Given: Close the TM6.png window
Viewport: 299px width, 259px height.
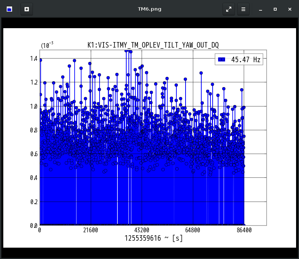Looking at the screenshot, I should point(290,9).
